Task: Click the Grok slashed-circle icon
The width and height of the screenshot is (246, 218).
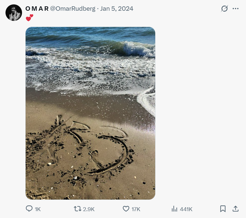Action: 225,9
